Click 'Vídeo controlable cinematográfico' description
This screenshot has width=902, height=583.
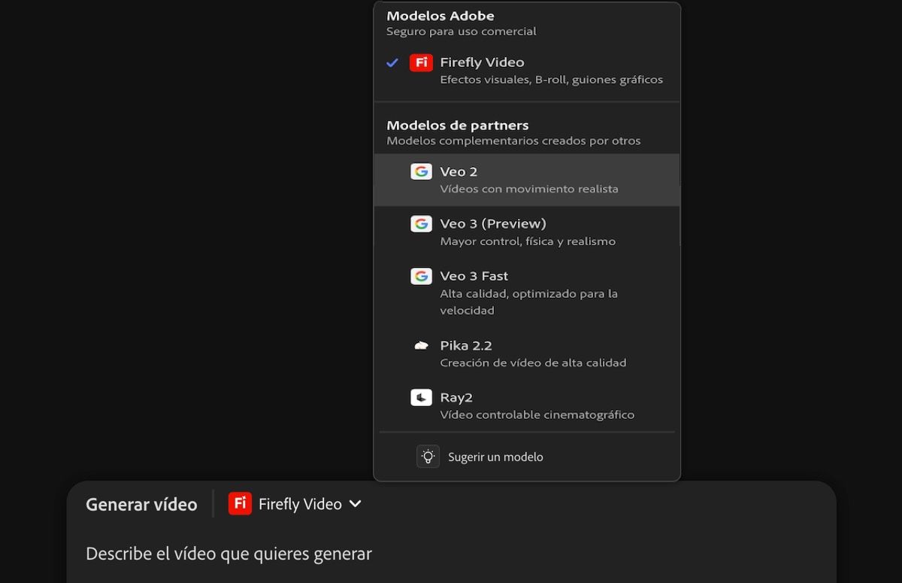click(537, 414)
